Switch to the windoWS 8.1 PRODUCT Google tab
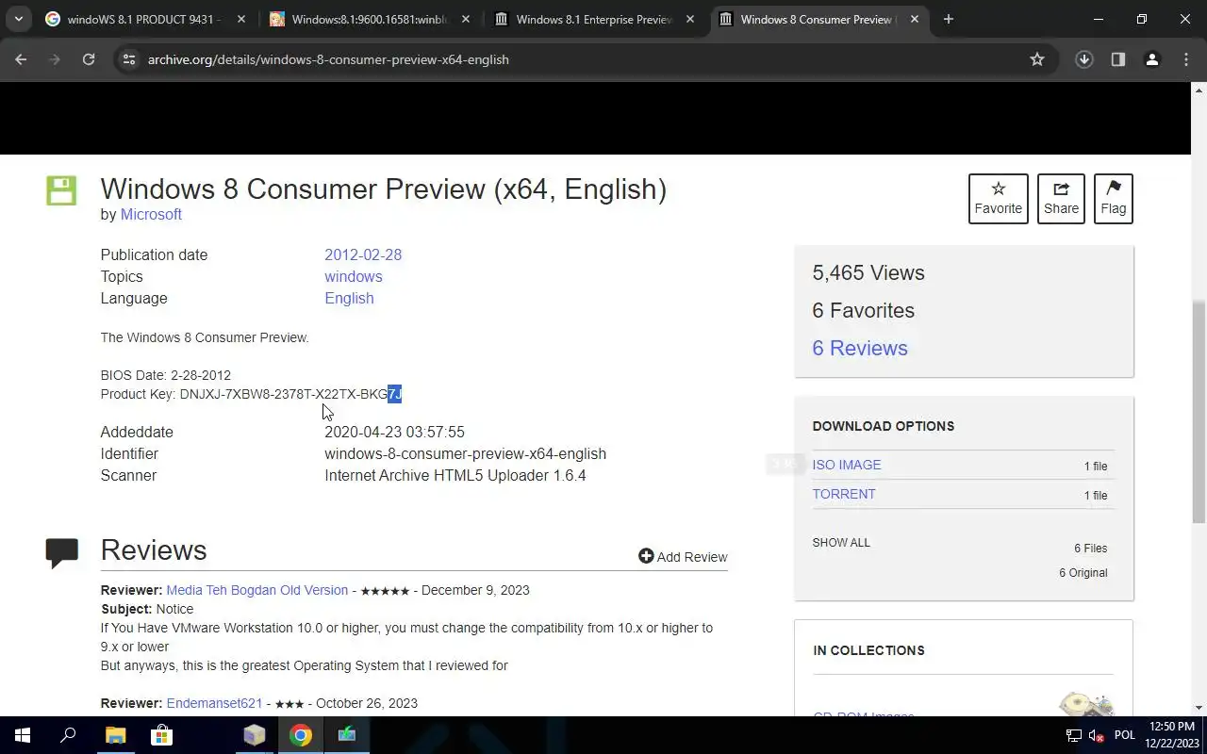 pos(144,19)
